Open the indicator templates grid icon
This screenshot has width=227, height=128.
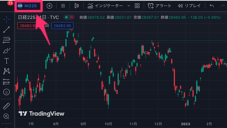pos(137,6)
